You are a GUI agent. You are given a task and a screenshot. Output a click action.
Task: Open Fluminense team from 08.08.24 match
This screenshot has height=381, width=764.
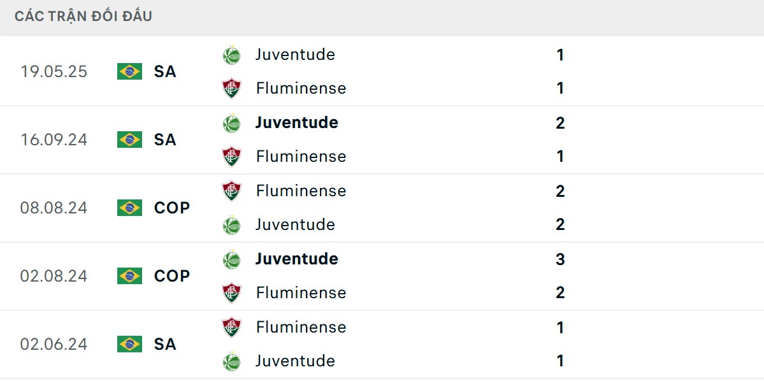click(301, 190)
